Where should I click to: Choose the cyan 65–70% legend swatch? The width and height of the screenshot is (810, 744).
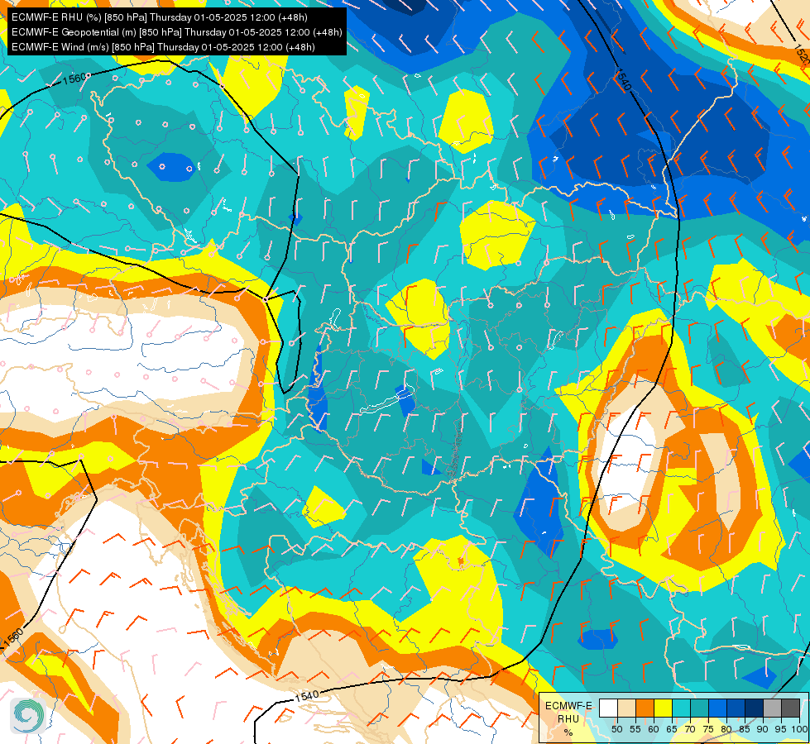682,708
